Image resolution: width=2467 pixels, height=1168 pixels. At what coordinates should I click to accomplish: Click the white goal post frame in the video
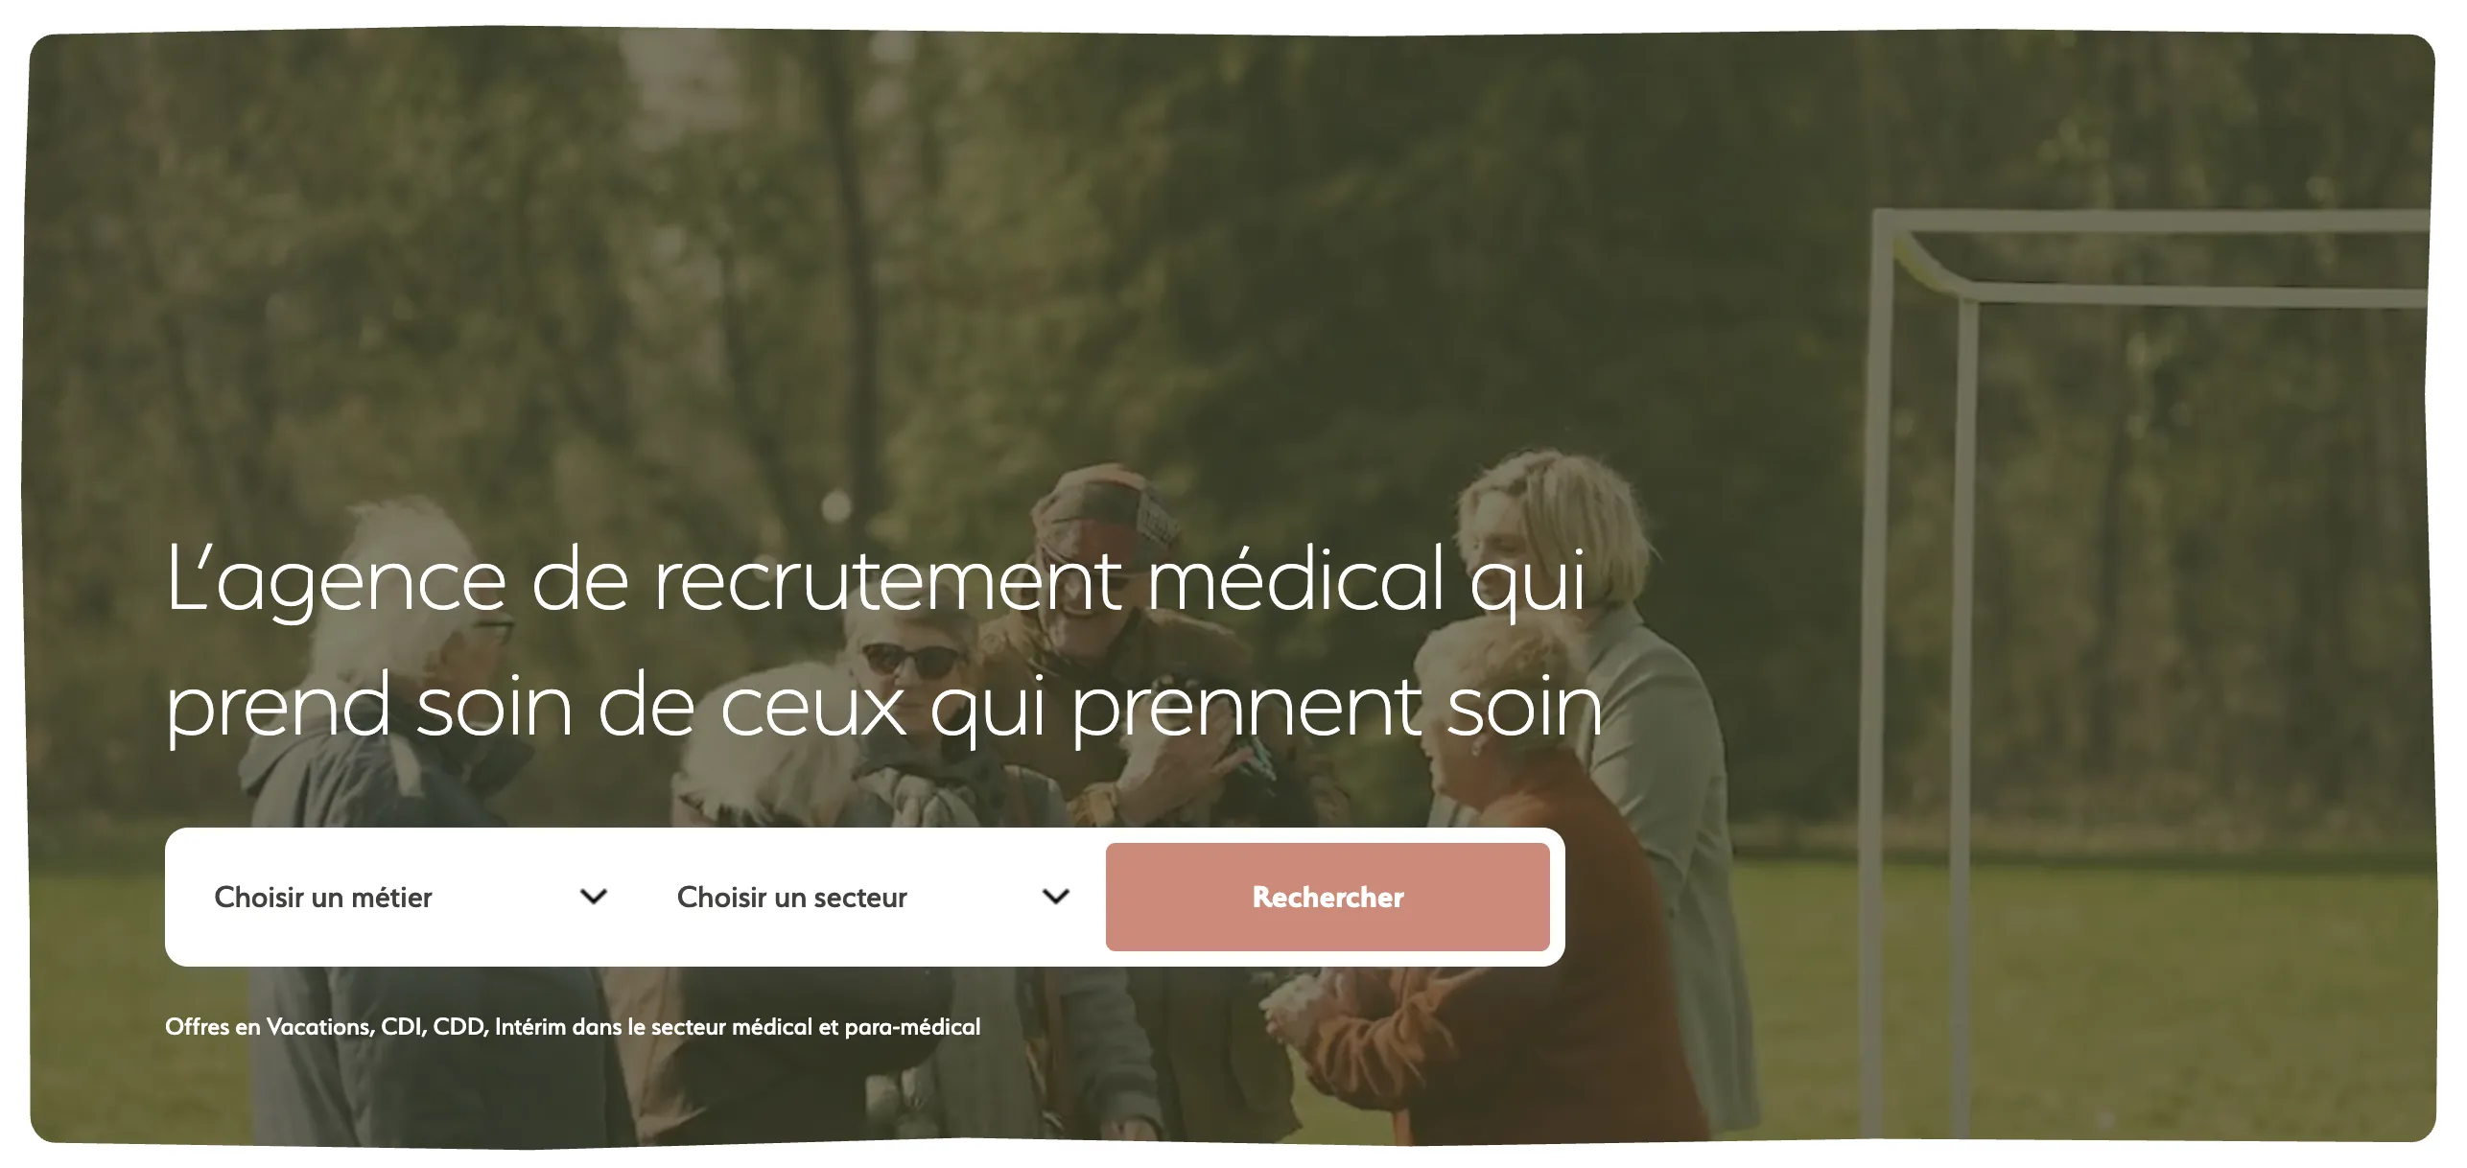pyautogui.click(x=2149, y=671)
